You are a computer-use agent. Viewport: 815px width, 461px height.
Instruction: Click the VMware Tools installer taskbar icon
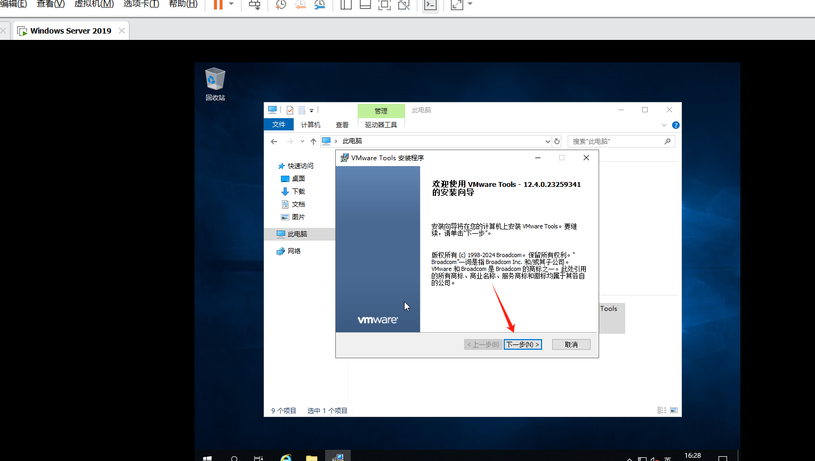click(338, 457)
